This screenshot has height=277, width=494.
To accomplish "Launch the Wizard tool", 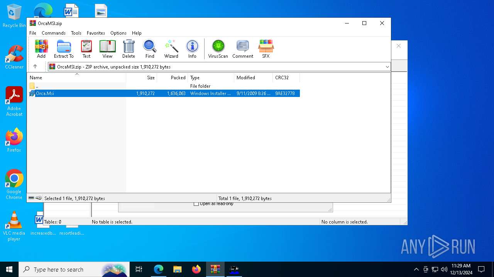I will 171,49.
